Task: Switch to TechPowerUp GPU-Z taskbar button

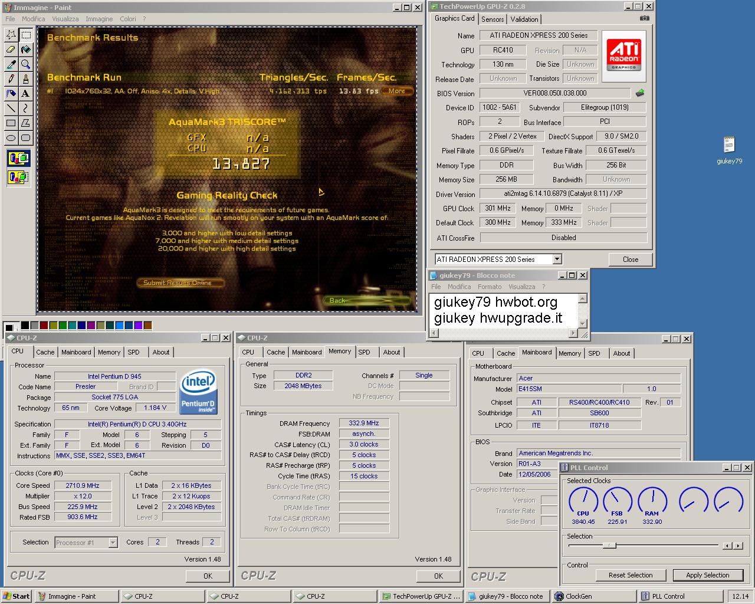Action: click(x=421, y=596)
